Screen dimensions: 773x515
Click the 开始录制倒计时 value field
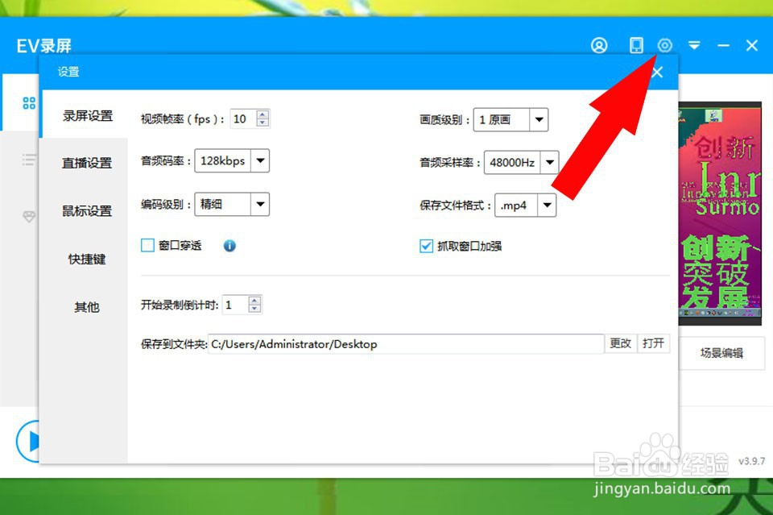[235, 305]
